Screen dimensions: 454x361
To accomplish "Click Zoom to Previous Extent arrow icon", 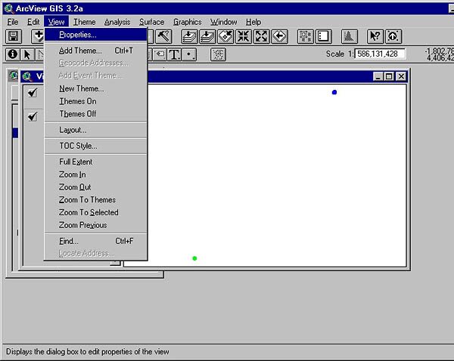I will click(279, 37).
